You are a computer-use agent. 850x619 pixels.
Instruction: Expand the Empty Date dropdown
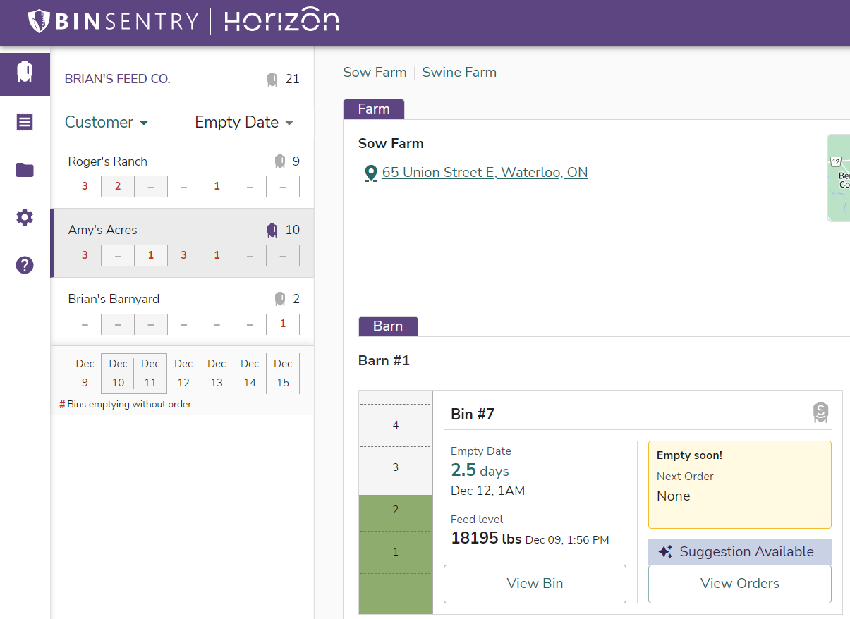[x=244, y=123]
